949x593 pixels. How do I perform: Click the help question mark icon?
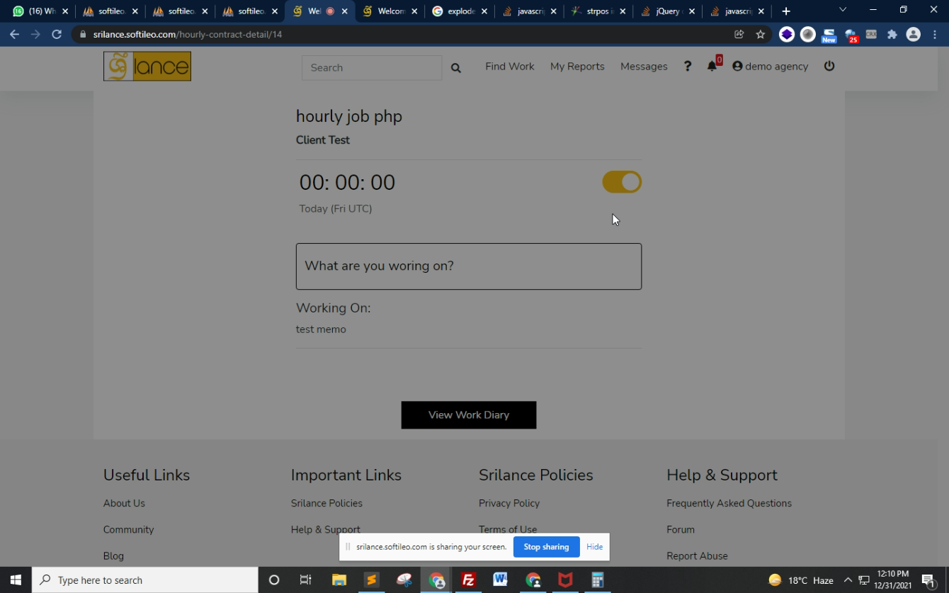(x=687, y=67)
